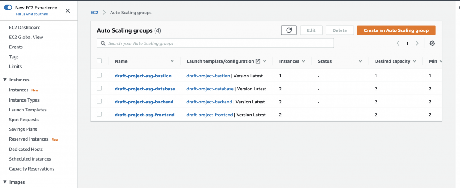
Task: Open draft-project-asg-bastion group
Action: click(143, 76)
